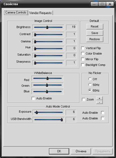
Task: Choose the 50Hz flicker setting
Action: pos(90,85)
